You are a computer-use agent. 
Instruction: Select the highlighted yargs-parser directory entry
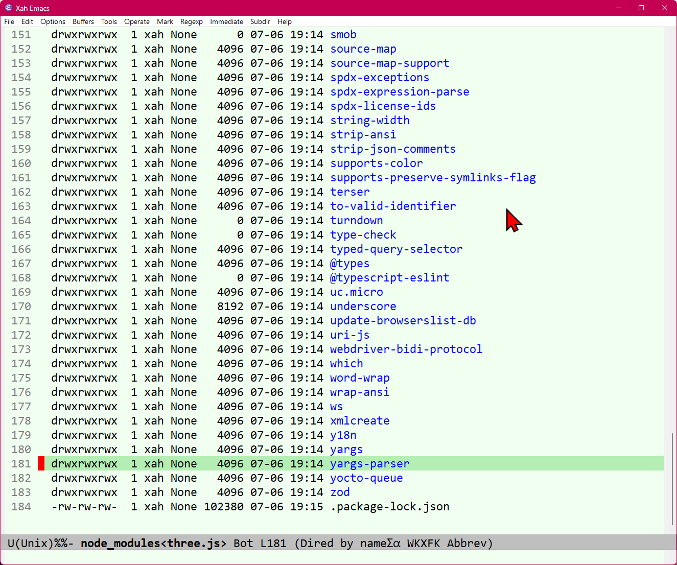click(x=370, y=464)
